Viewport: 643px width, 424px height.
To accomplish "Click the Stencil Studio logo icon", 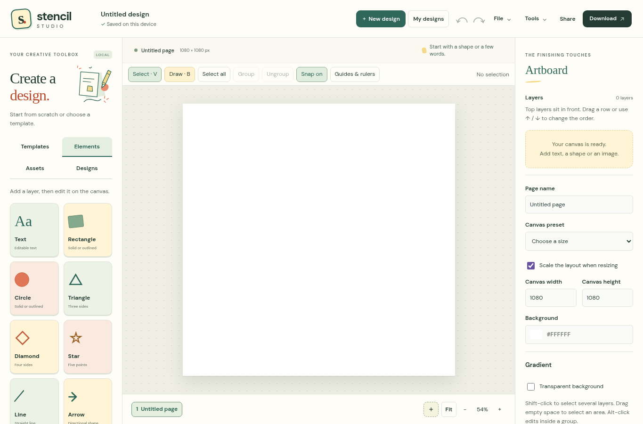I will [21, 19].
